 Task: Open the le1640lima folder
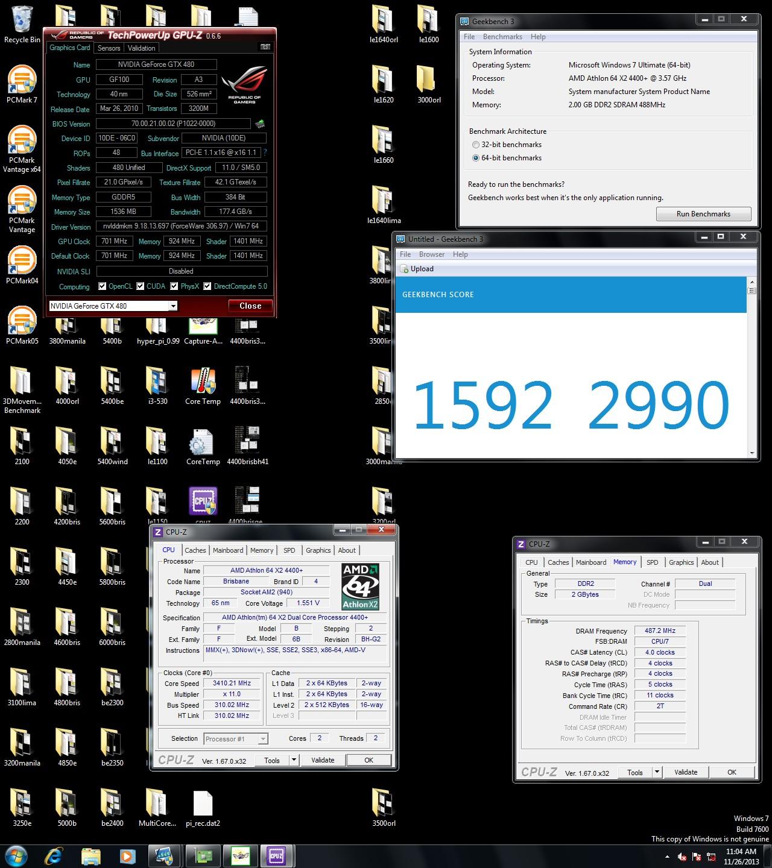384,204
